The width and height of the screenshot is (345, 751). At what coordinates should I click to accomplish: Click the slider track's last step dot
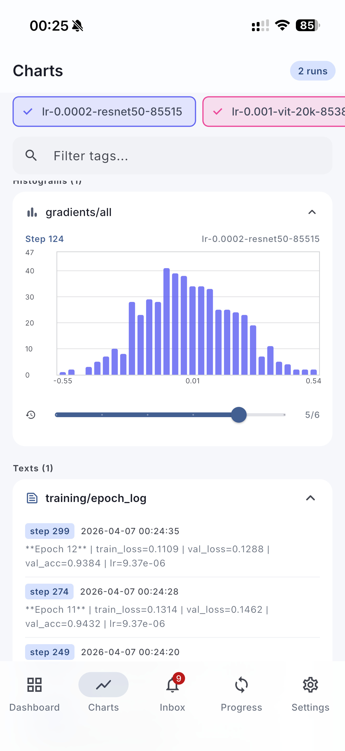click(x=284, y=415)
